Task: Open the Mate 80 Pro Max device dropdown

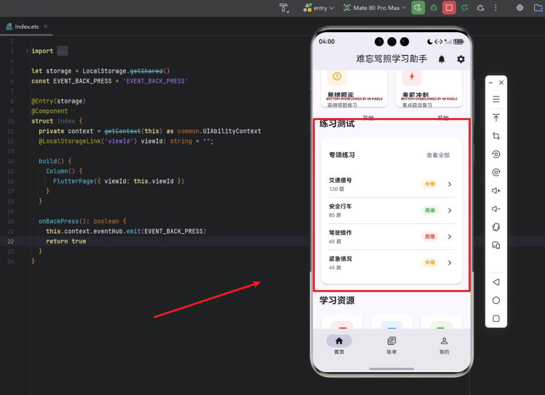Action: click(375, 8)
